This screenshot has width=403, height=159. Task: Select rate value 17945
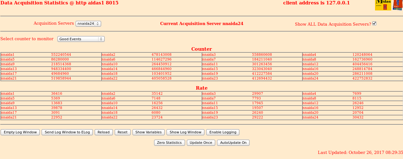257,103
